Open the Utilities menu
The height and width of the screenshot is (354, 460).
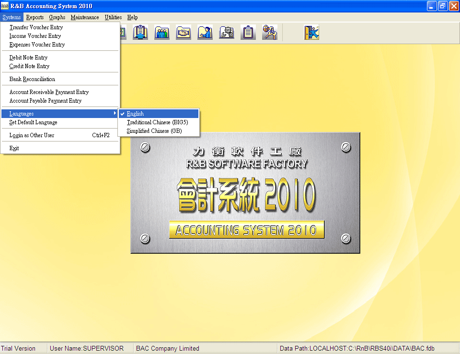(113, 17)
